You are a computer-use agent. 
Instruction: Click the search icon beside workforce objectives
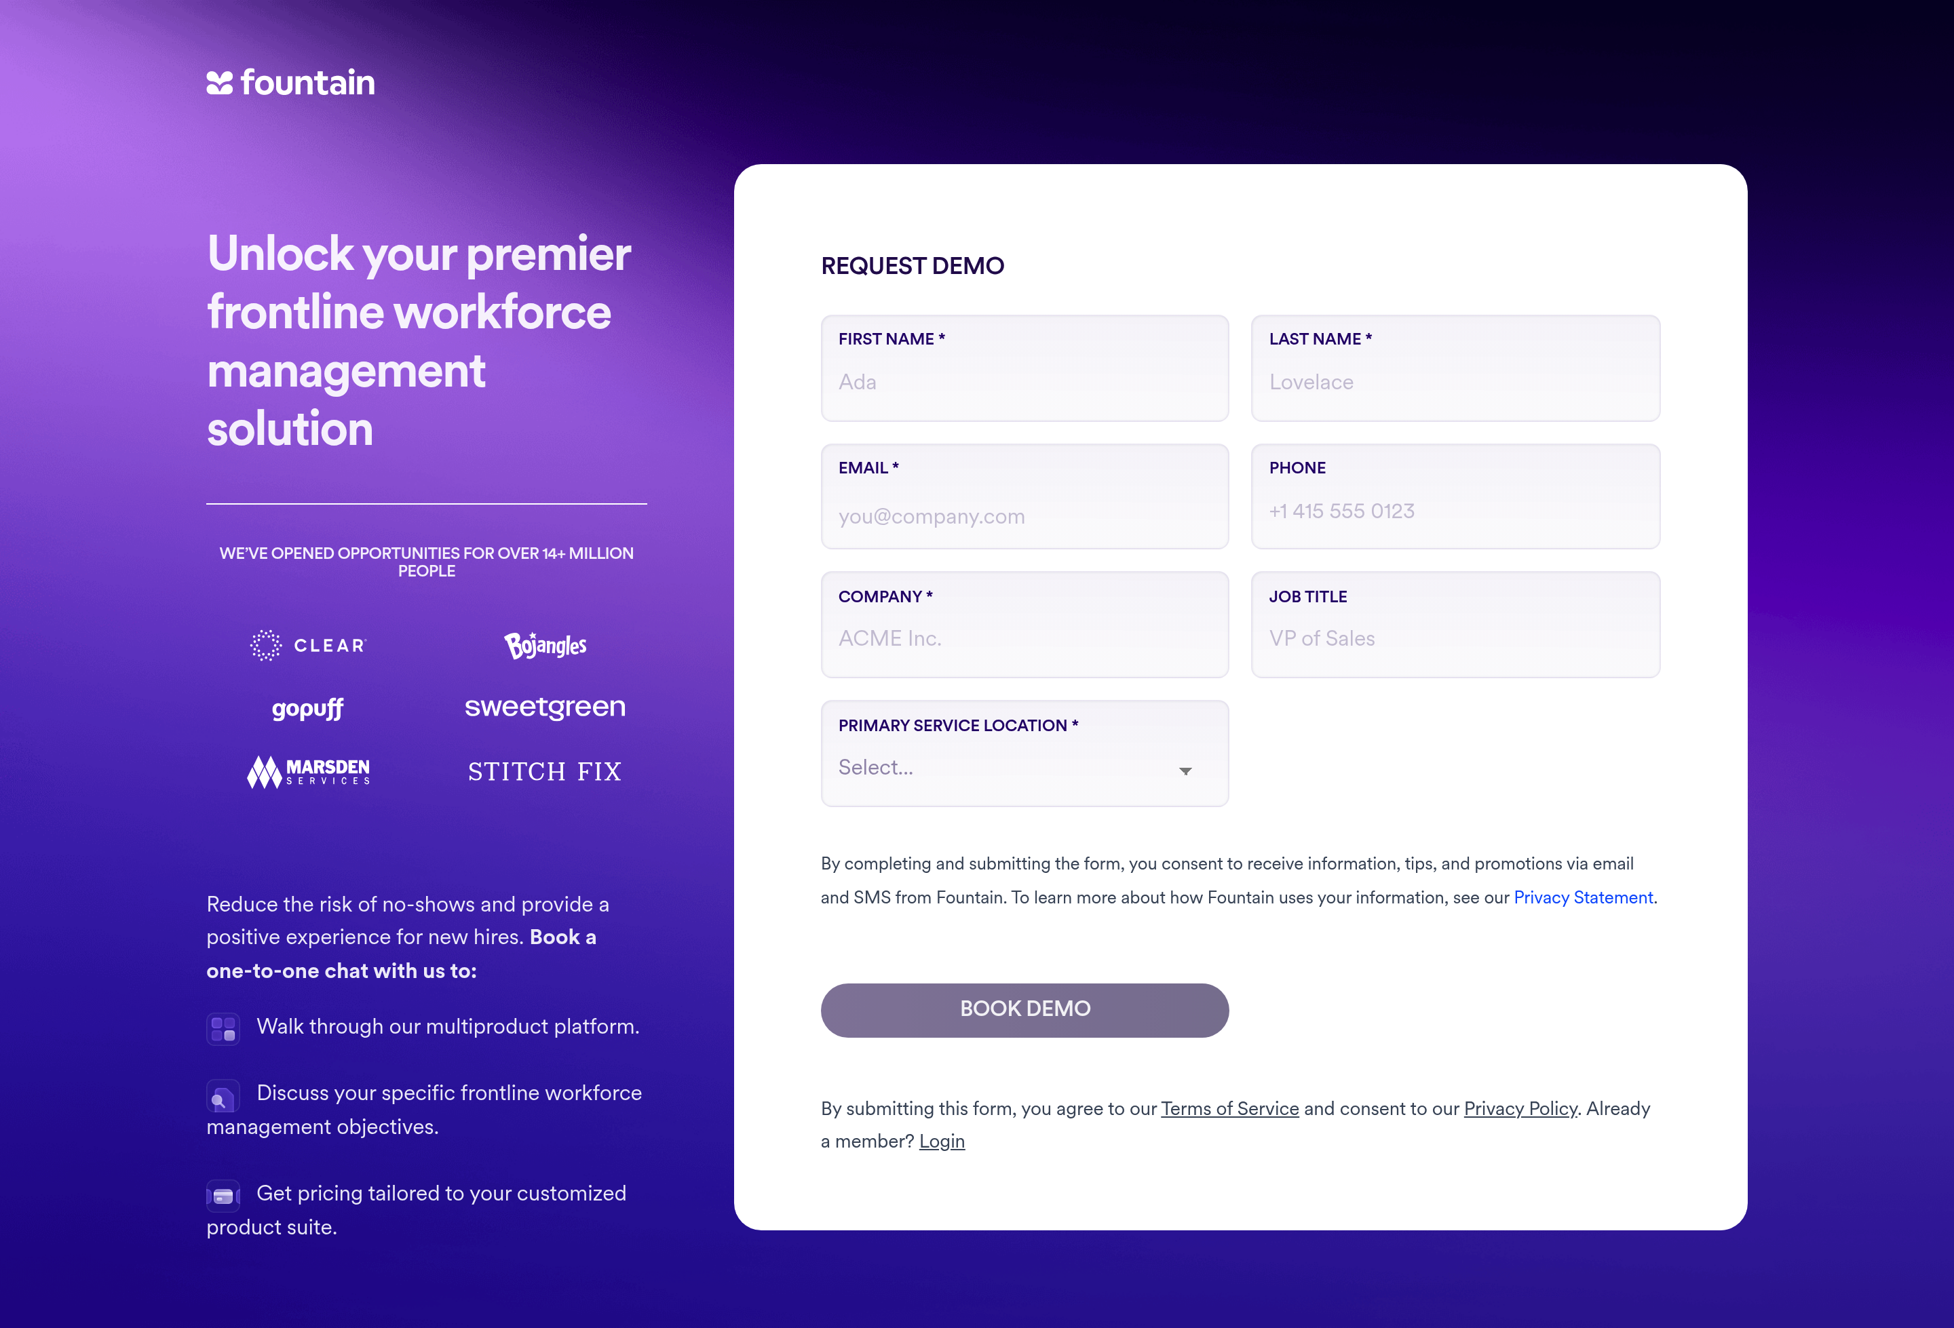click(223, 1096)
